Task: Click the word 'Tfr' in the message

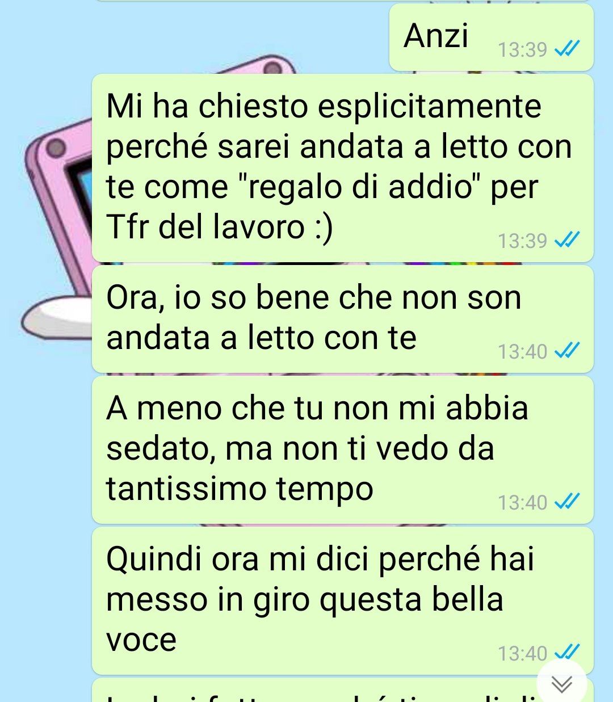Action: pyautogui.click(x=128, y=227)
